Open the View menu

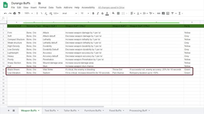click(26, 8)
